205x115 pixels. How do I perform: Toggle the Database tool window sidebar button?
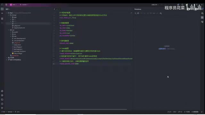[x=202, y=18]
